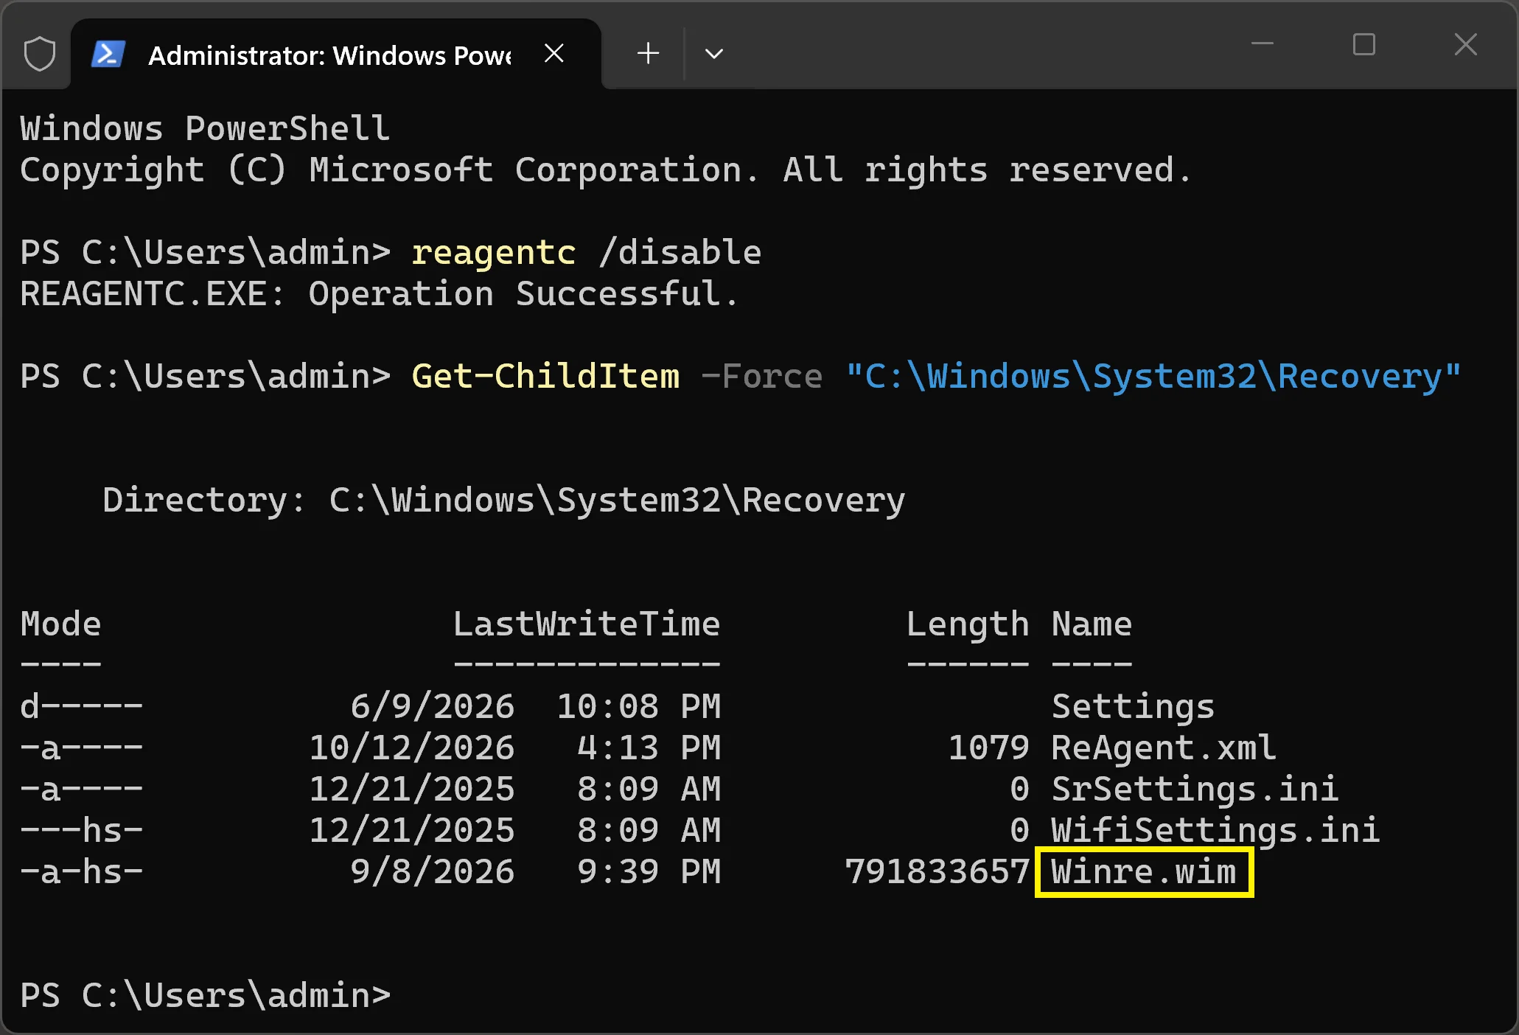The image size is (1519, 1035).
Task: Click the 'Settings' directory name
Action: coord(1133,707)
